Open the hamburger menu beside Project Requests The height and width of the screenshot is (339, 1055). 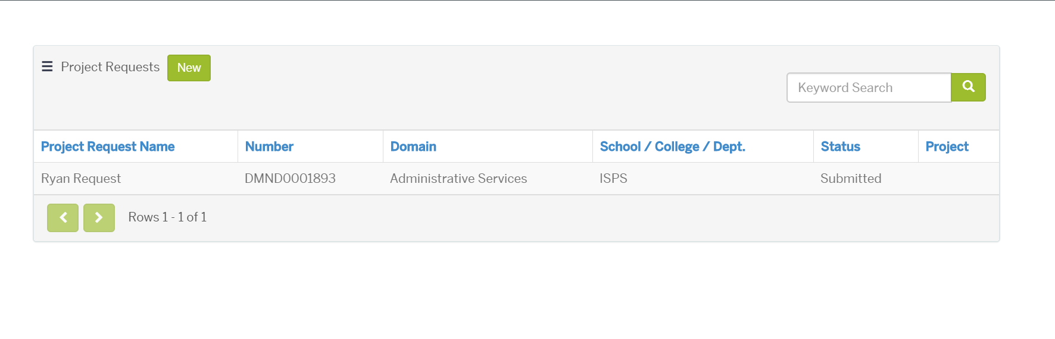pyautogui.click(x=47, y=66)
